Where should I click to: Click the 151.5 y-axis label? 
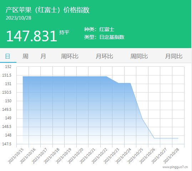[x=7, y=75]
